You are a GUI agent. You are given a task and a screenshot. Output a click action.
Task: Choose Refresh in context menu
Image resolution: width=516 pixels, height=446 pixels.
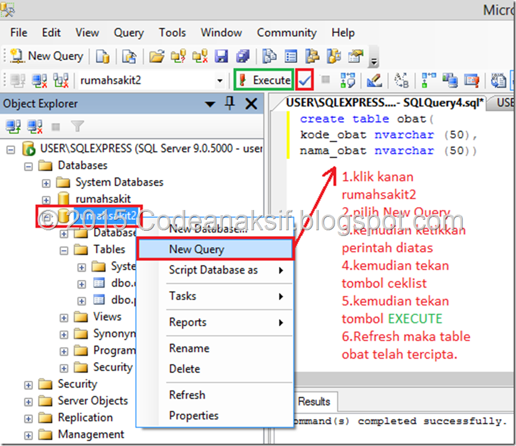[x=214, y=395]
